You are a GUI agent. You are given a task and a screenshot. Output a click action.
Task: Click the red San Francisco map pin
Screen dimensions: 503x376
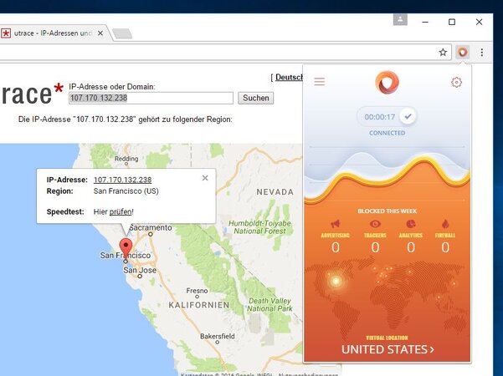[126, 247]
